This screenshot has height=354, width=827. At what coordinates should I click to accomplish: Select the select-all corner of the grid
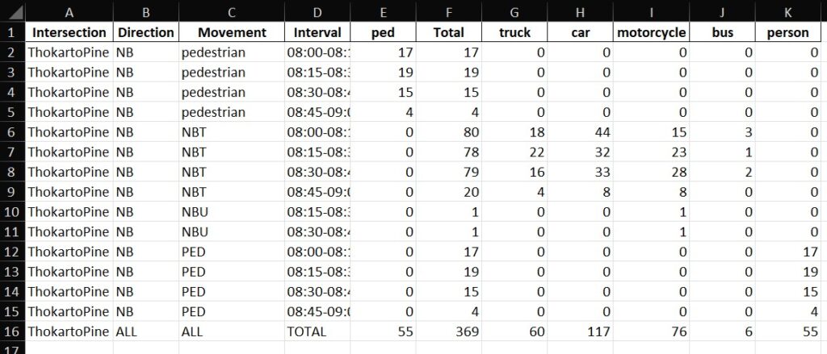tap(13, 12)
